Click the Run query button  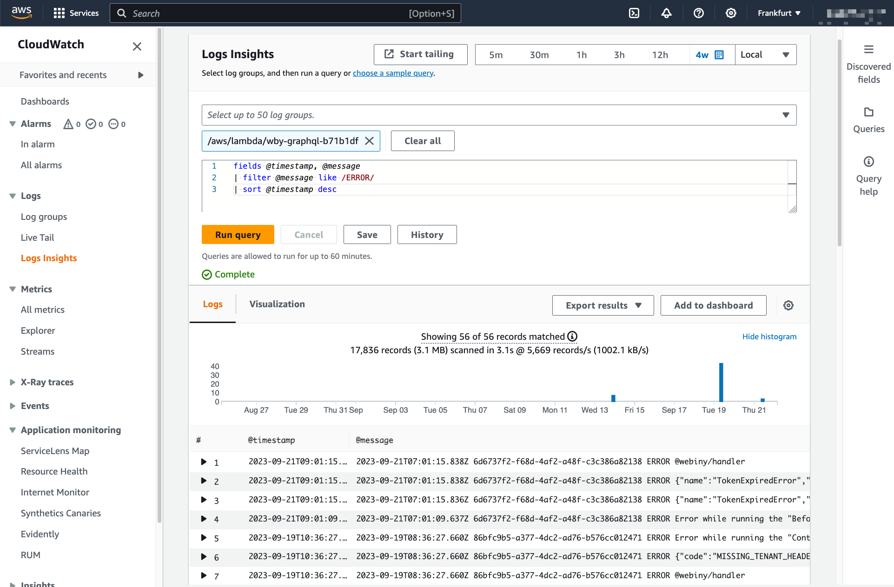(x=238, y=235)
